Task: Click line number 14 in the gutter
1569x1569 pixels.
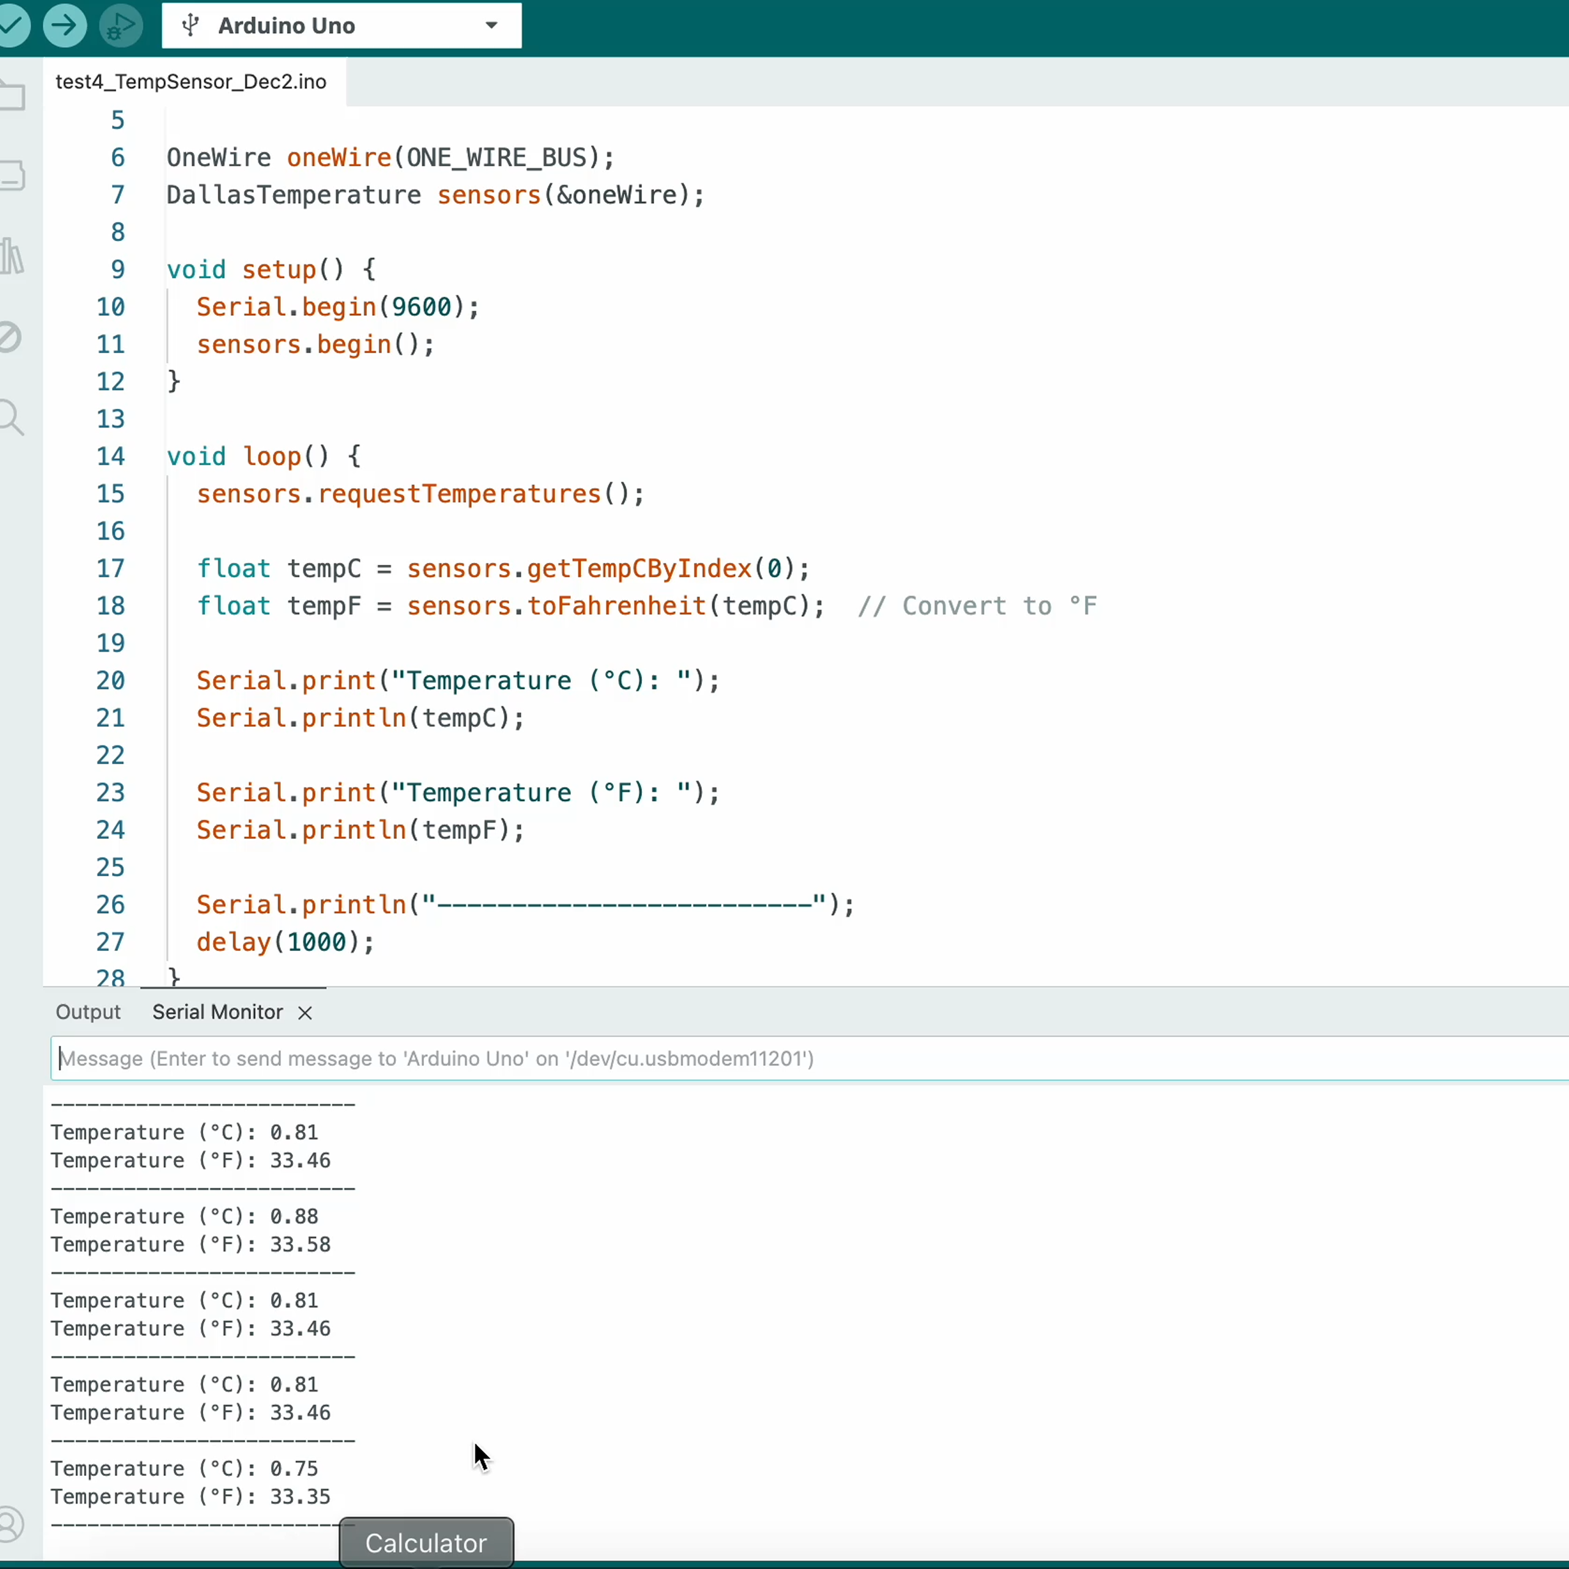Action: tap(110, 457)
